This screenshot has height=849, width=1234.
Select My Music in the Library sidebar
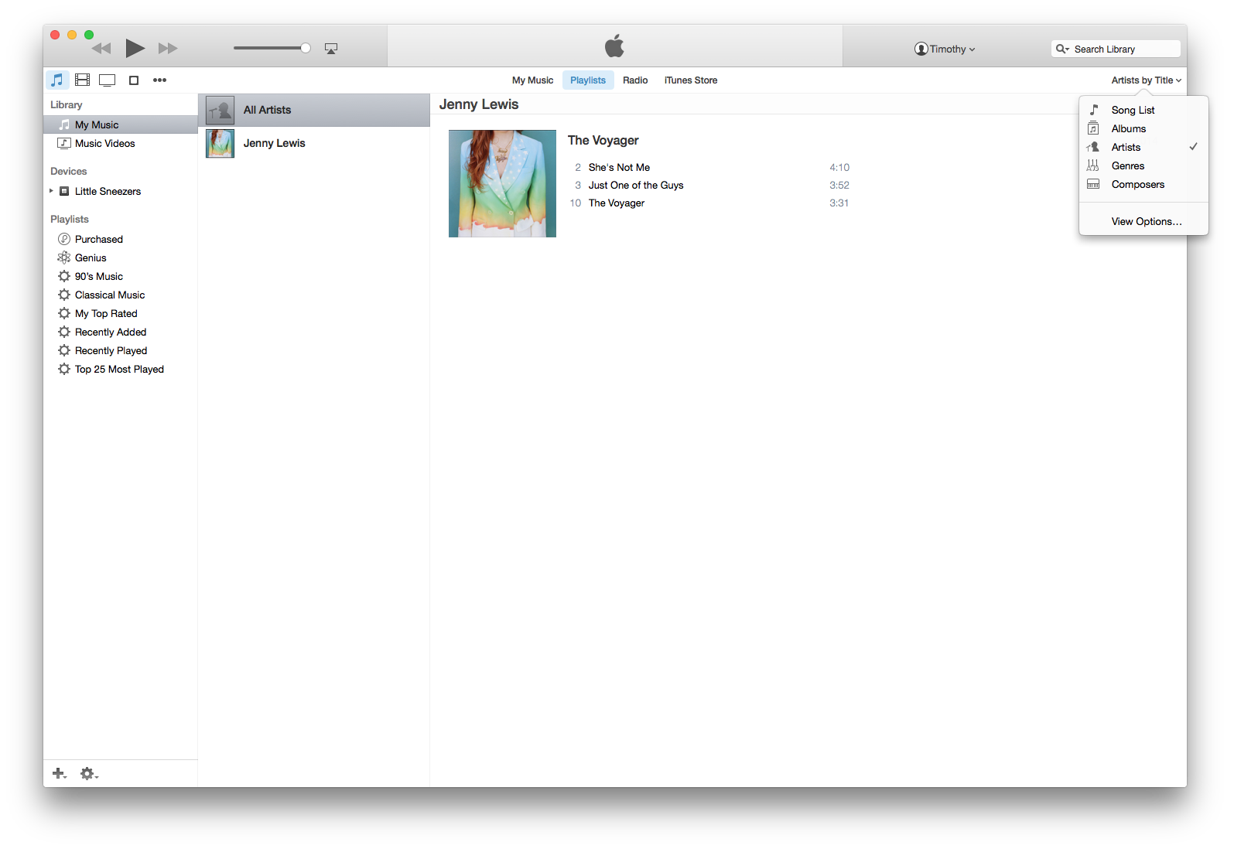(x=121, y=124)
